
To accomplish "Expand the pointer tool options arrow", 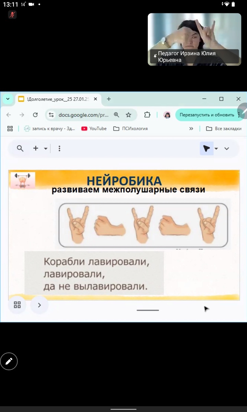I will [216, 149].
